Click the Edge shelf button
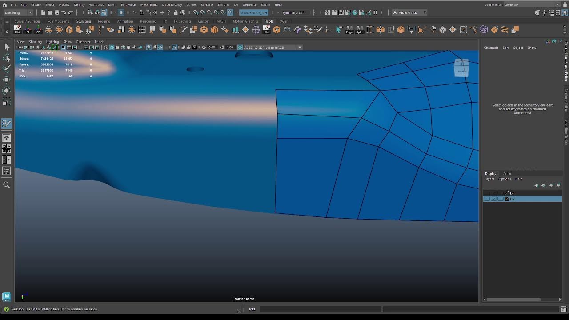Viewport: 569px width, 320px height. click(x=349, y=29)
